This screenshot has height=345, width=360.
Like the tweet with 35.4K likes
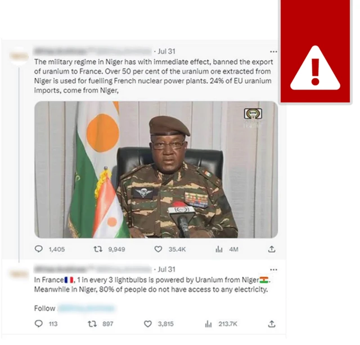point(158,249)
